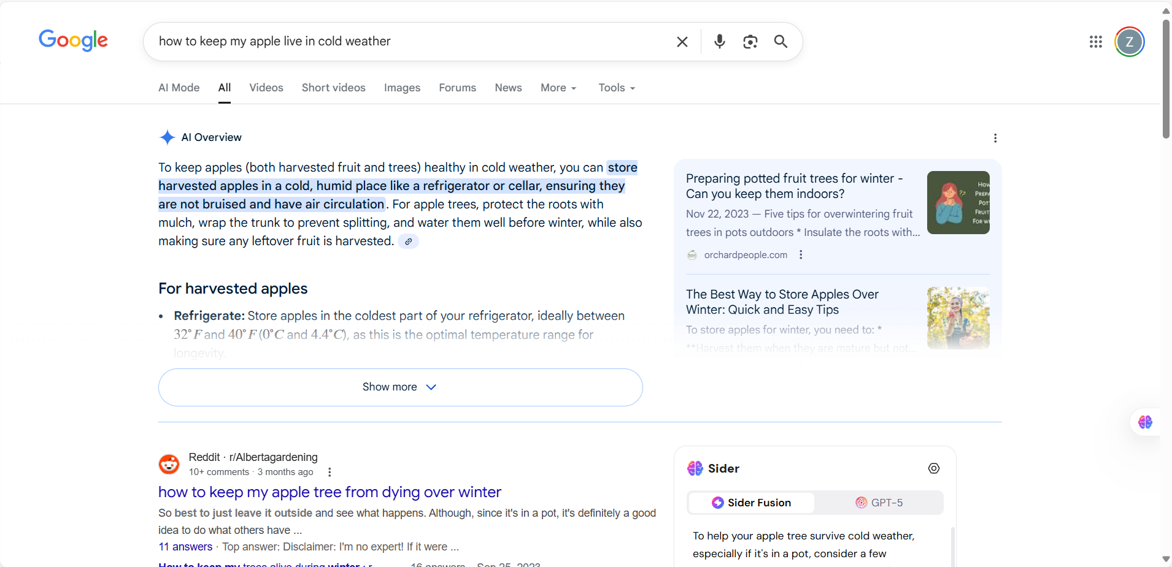Viewport: 1172px width, 567px height.
Task: Open the Tools dropdown
Action: pyautogui.click(x=615, y=88)
